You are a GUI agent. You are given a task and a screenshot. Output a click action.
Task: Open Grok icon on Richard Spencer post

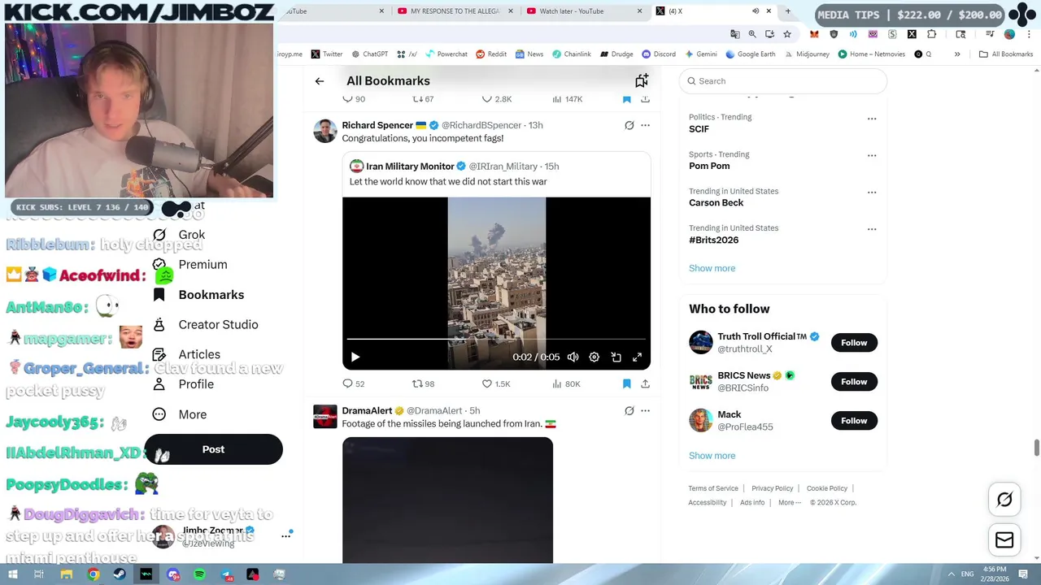pyautogui.click(x=629, y=125)
